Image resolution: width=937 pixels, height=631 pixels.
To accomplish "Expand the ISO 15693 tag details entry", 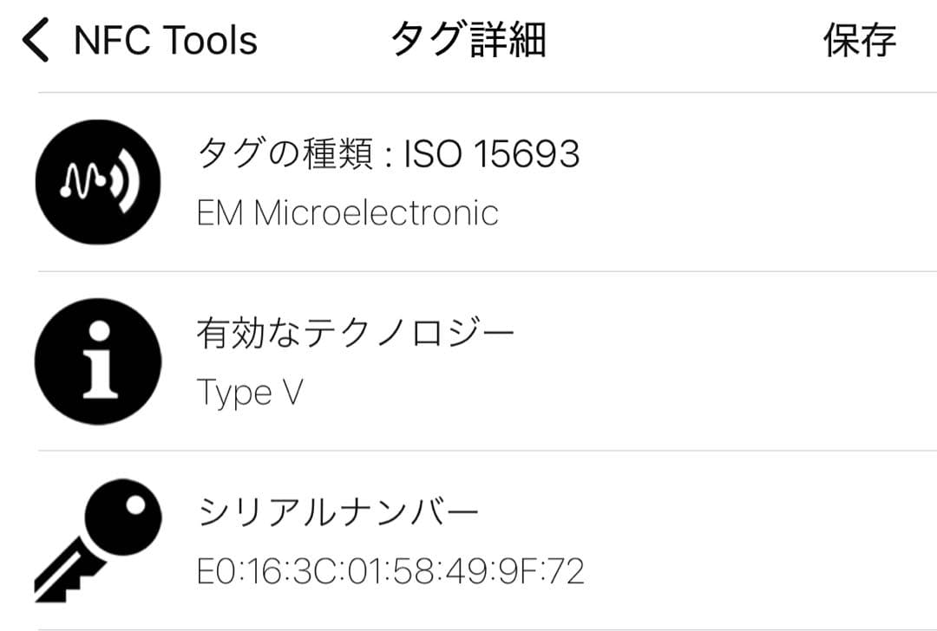I will click(390, 153).
